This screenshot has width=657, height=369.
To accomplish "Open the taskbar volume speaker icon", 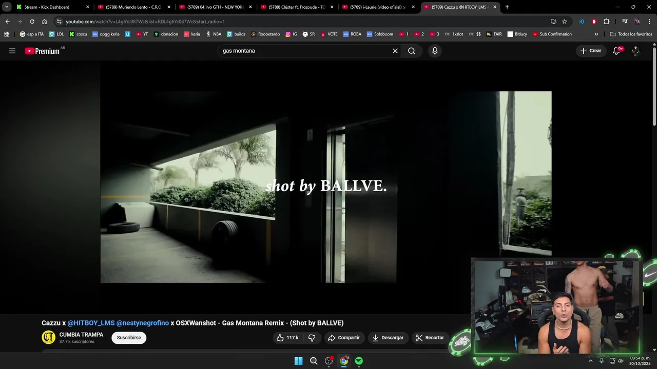I will pyautogui.click(x=621, y=361).
